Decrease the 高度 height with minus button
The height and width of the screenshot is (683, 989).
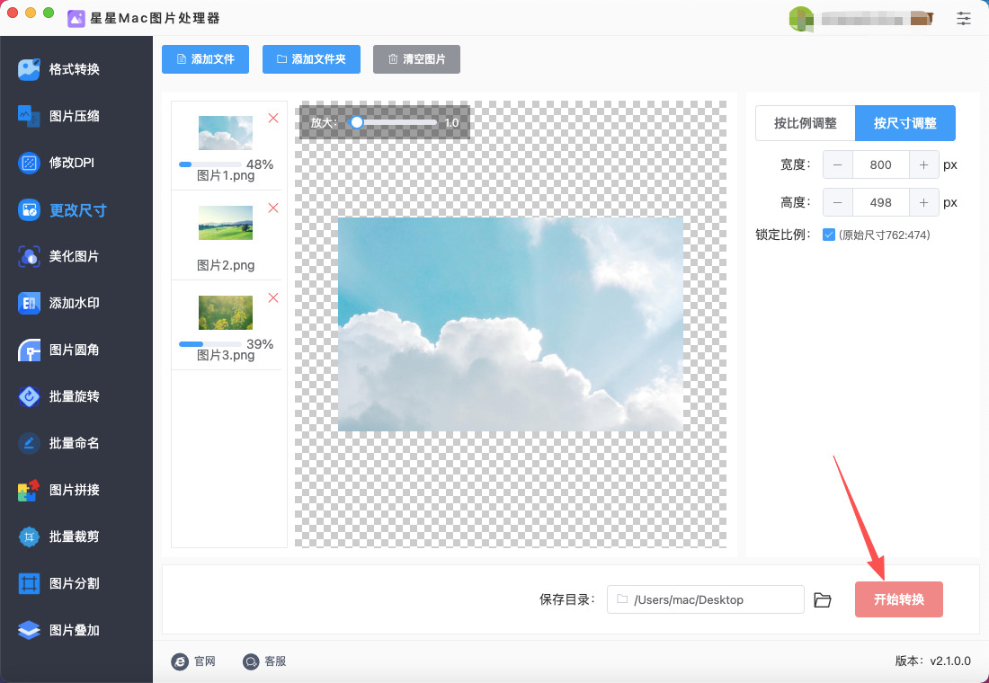tap(838, 203)
